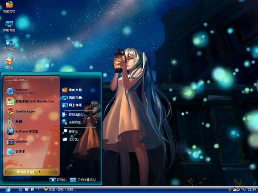Image resolution: width=258 pixels, height=193 pixels.
Task: Open 回收站 recycle bin desktop icon
Action: (x=9, y=63)
